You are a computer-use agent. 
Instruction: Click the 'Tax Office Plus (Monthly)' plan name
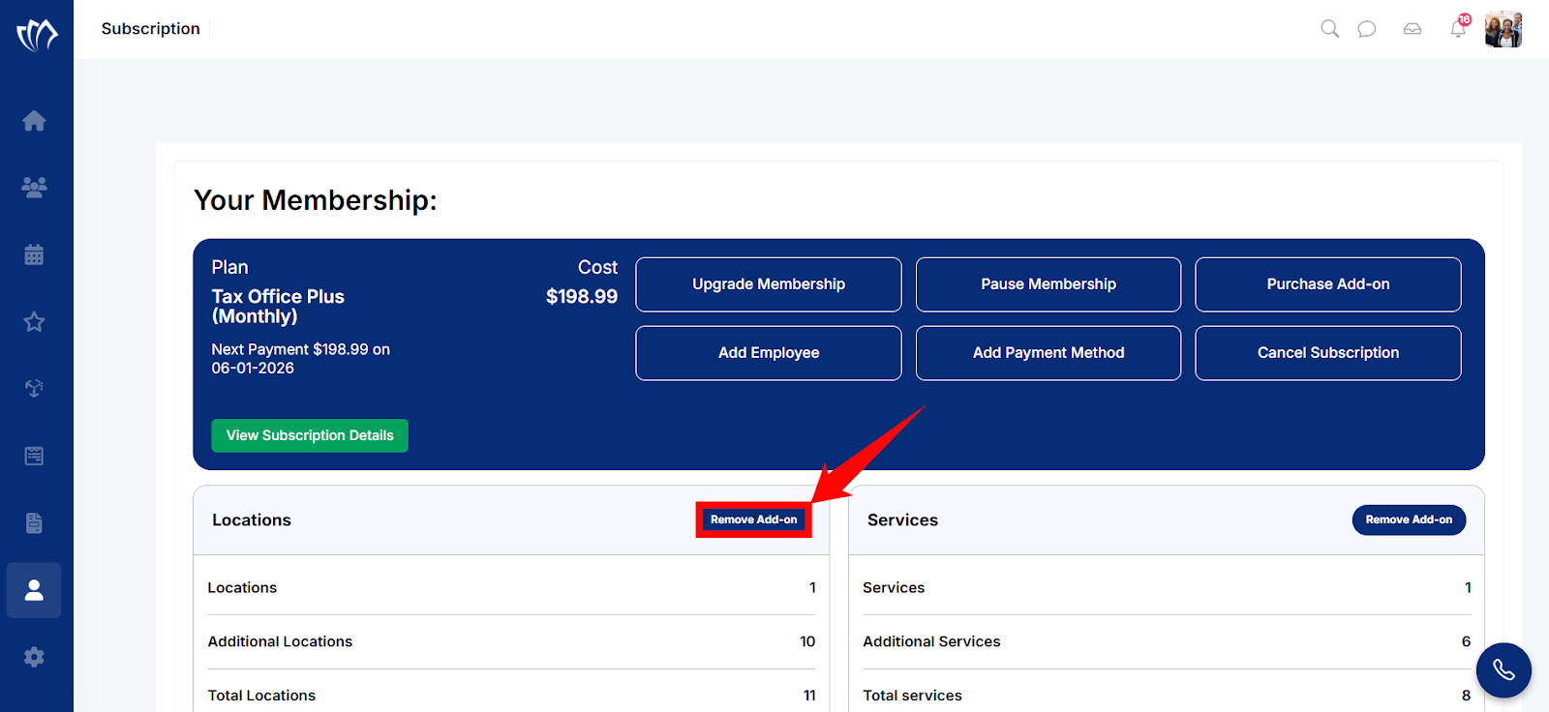[x=278, y=307]
